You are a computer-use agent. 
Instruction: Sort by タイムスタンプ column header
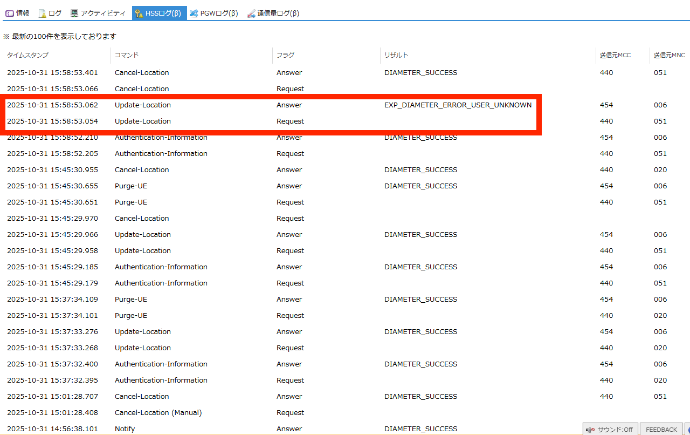(27, 55)
